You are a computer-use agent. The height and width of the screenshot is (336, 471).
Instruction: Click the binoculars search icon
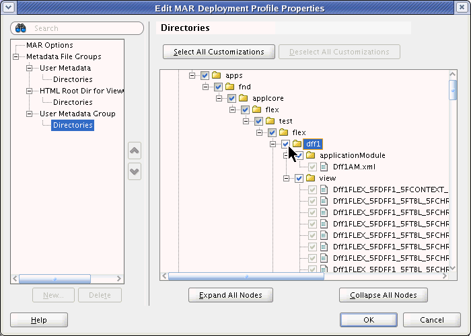coord(20,28)
